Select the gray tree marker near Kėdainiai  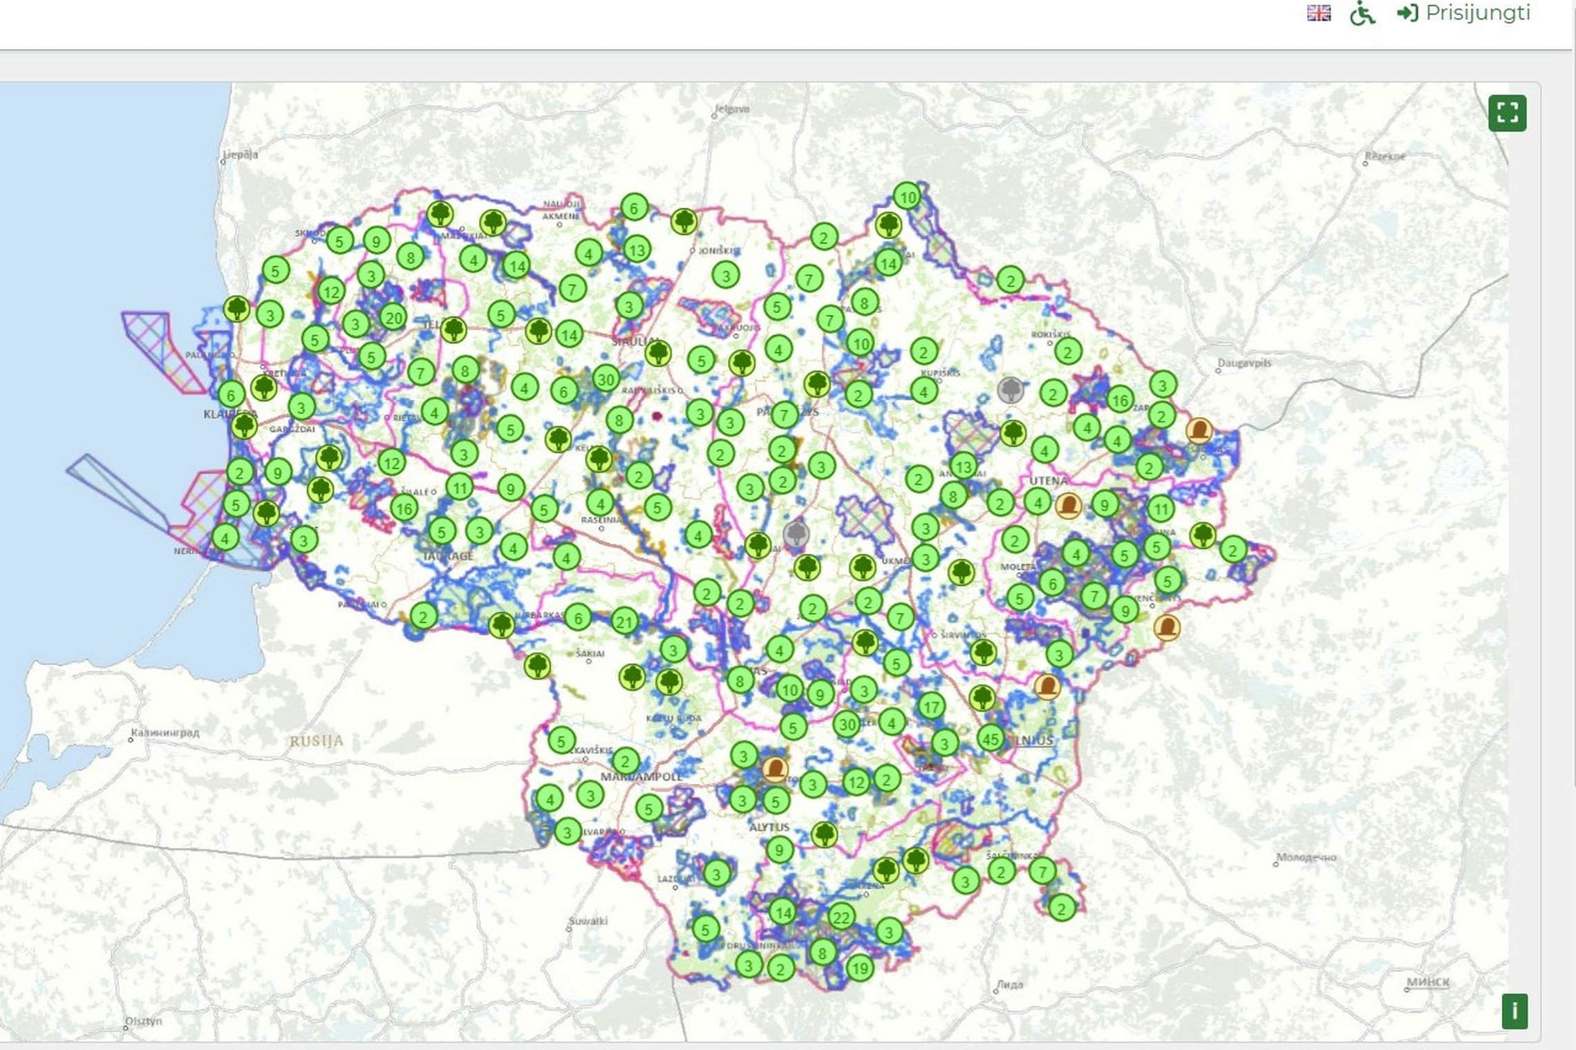[796, 533]
